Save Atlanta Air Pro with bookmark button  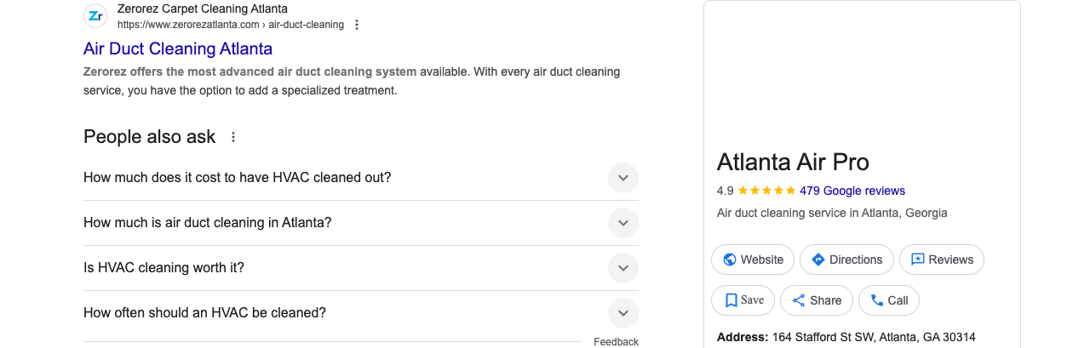coord(743,300)
